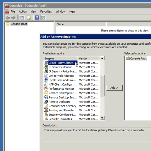Click the Remote Desktop Session Host icon
Image resolution: width=151 pixels, height=151 pixels.
[x=46, y=97]
